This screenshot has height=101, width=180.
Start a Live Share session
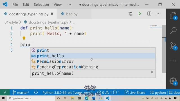click(135, 93)
